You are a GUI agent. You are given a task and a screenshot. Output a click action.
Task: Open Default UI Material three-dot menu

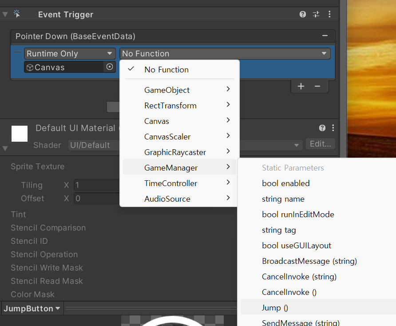pos(333,128)
